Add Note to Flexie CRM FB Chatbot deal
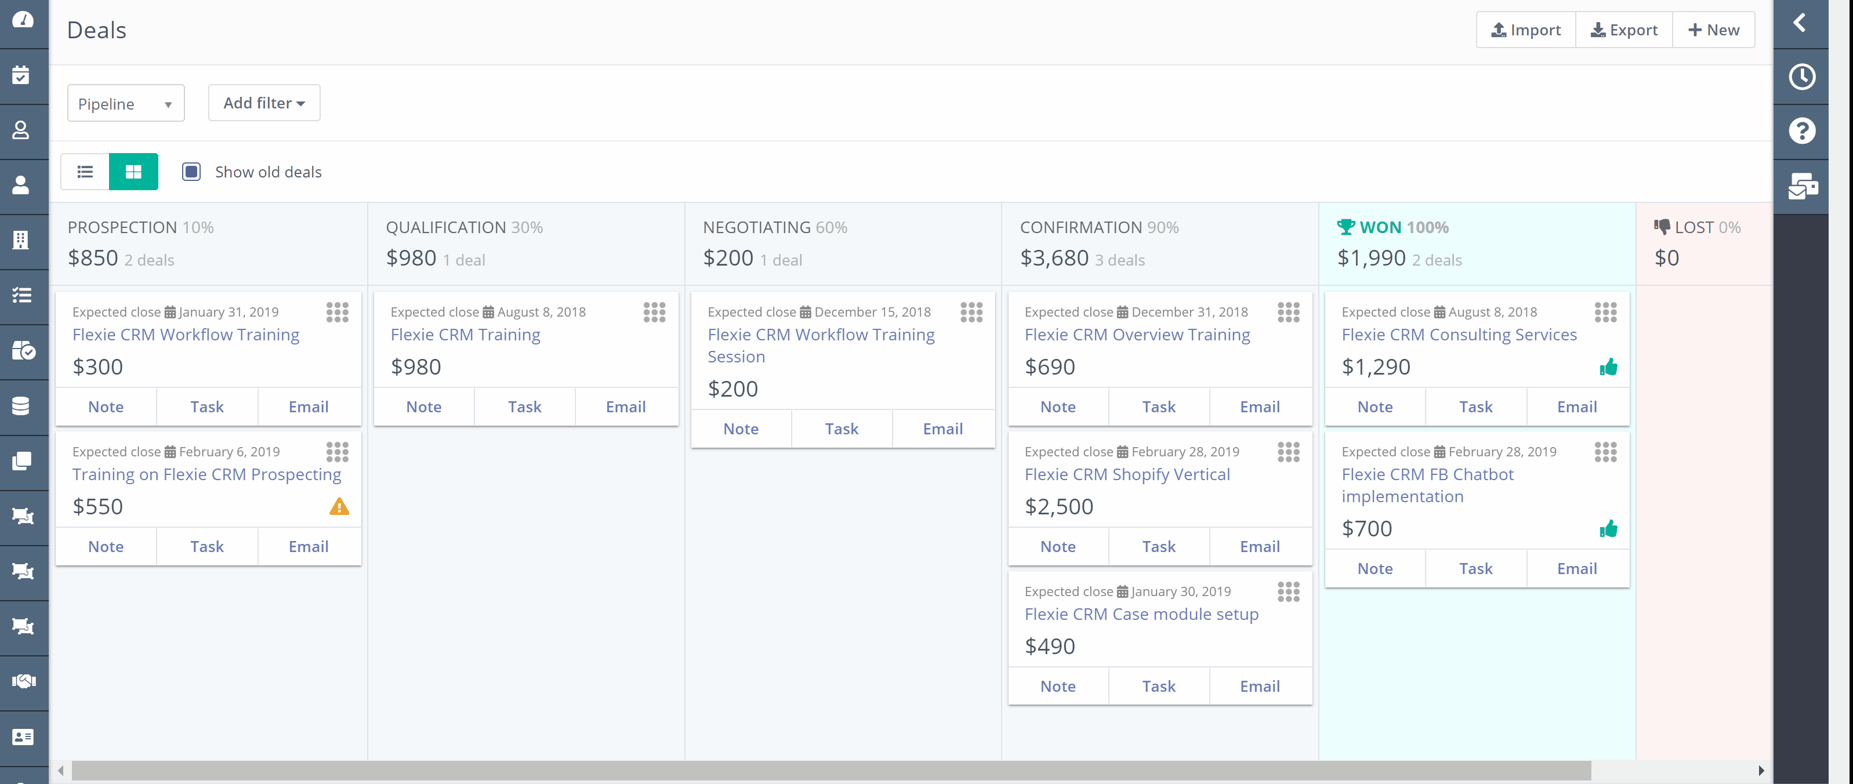Viewport: 1853px width, 784px height. pyautogui.click(x=1375, y=569)
